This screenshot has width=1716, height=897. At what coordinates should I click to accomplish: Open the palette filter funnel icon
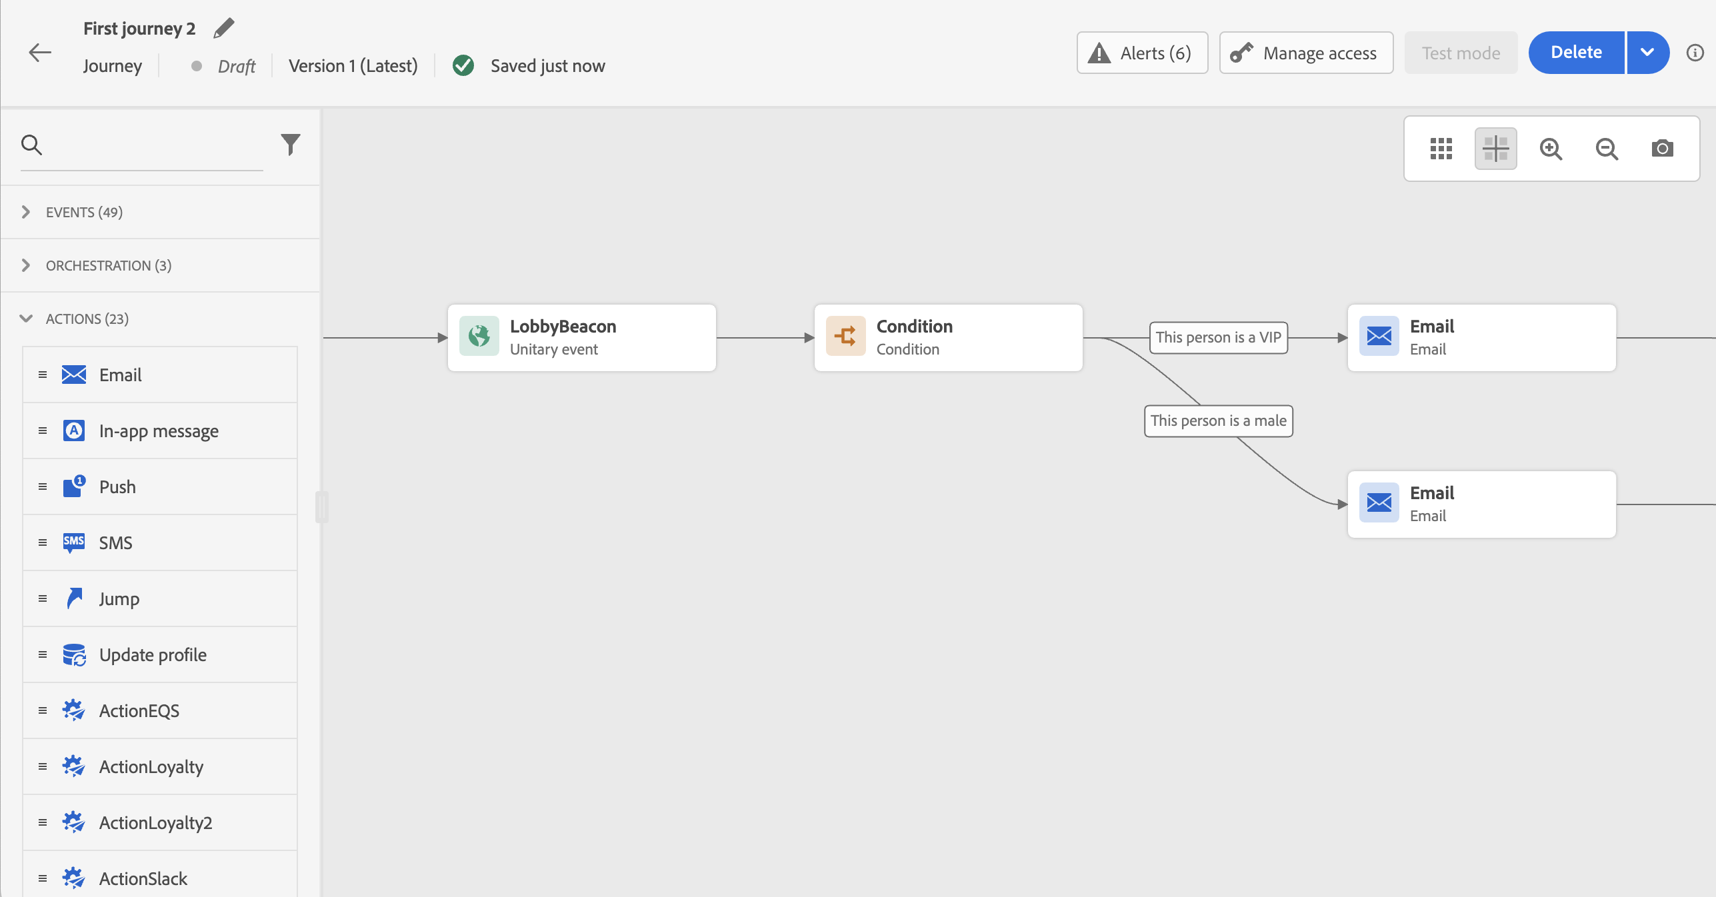click(x=290, y=144)
